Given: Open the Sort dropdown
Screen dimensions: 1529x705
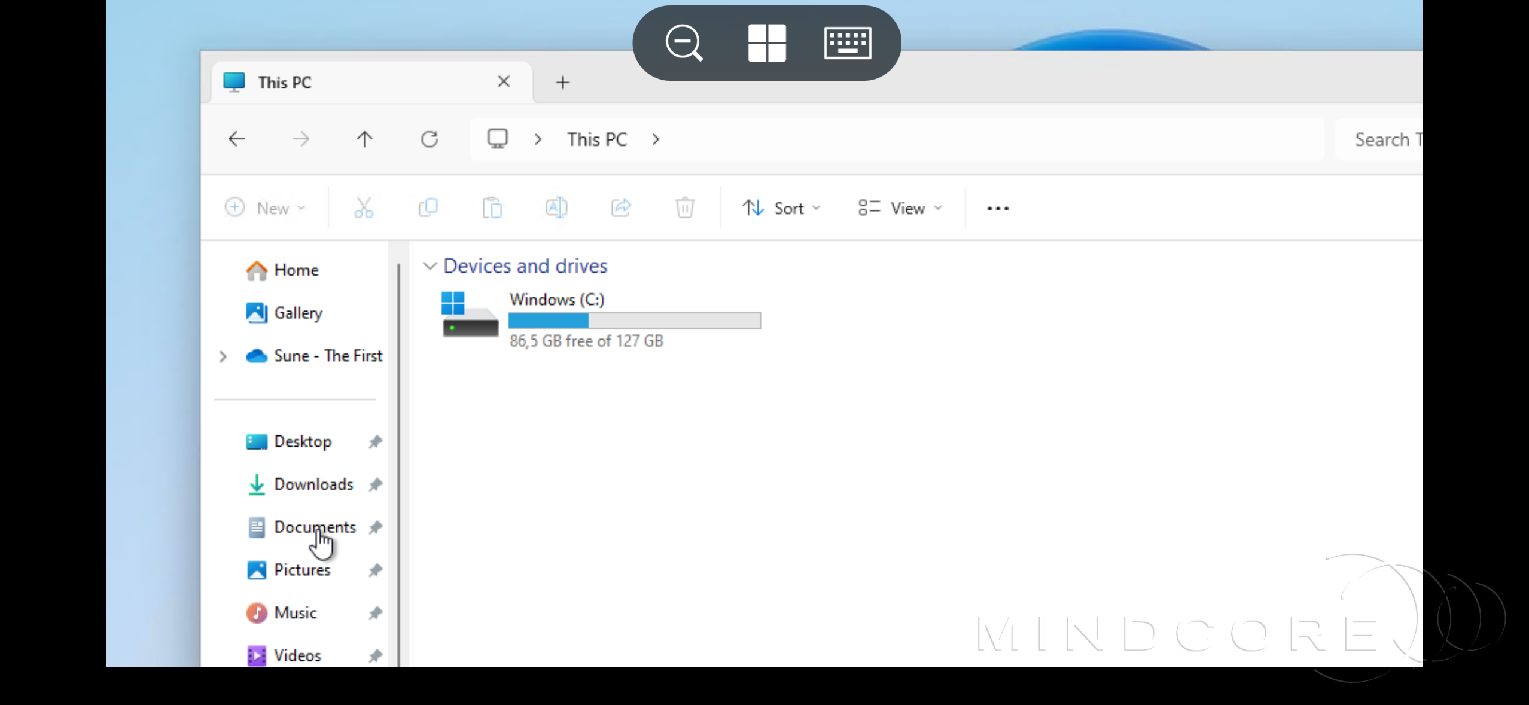Looking at the screenshot, I should [781, 208].
